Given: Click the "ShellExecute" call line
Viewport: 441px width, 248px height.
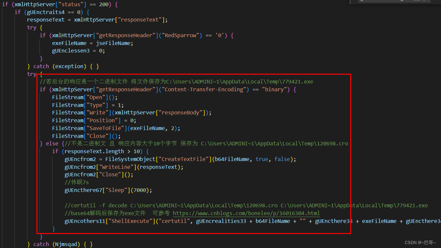Looking at the screenshot, I should tap(253, 221).
